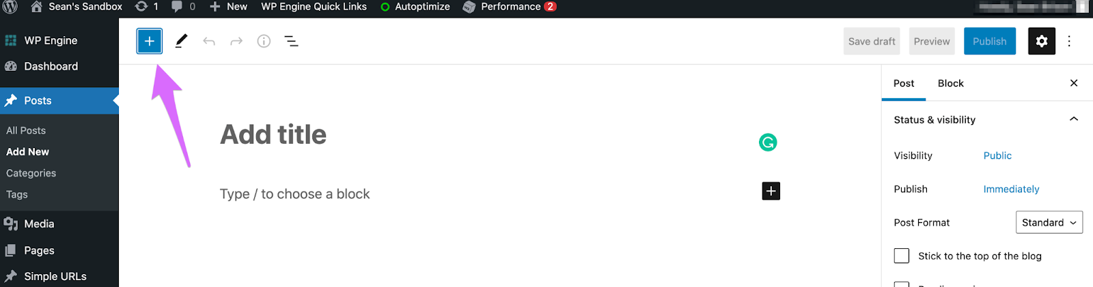Image resolution: width=1093 pixels, height=287 pixels.
Task: Click the Grammarly icon near title
Action: tap(768, 142)
